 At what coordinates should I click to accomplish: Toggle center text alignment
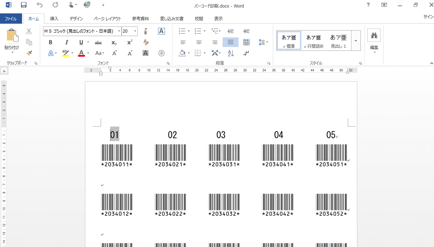point(199,42)
